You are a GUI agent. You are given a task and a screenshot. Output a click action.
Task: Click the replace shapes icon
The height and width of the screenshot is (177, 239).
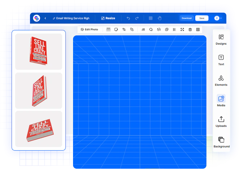(132, 29)
